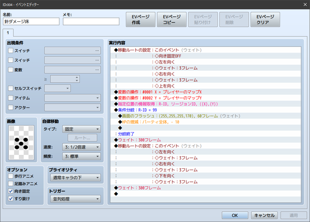Select event page tab 1
This screenshot has height=222, width=310.
coord(8,33)
